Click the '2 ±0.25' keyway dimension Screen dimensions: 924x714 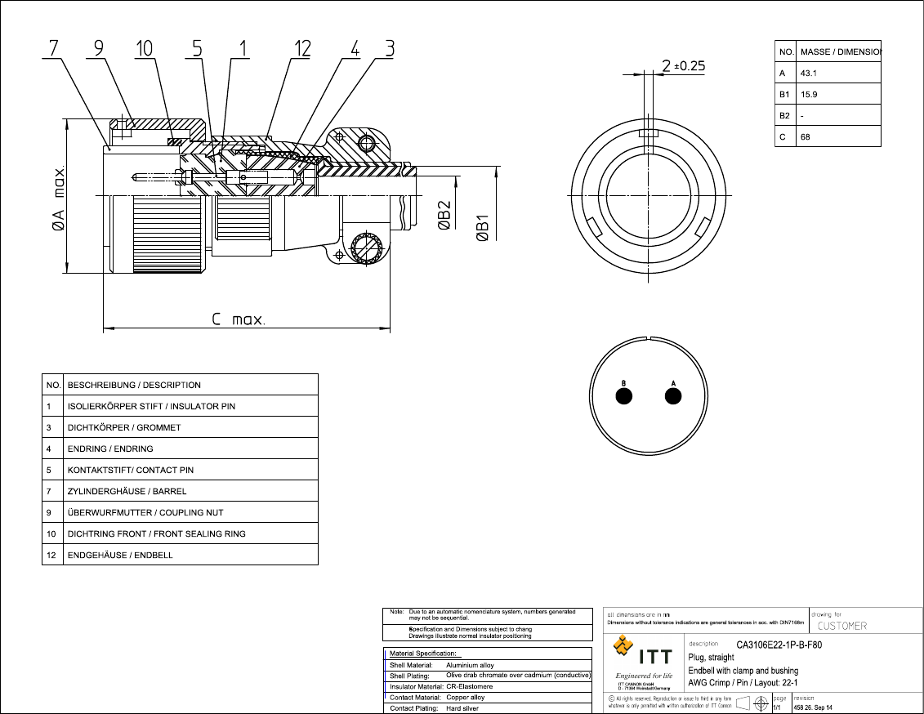(684, 65)
